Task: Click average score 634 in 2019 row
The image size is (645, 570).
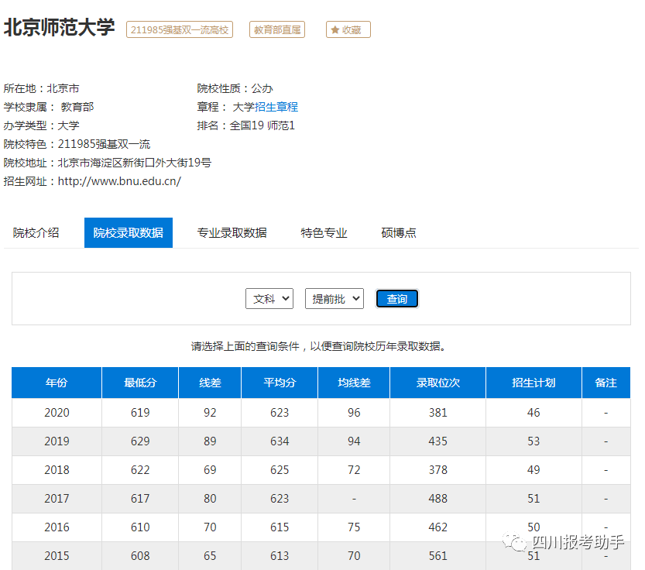Action: [280, 441]
